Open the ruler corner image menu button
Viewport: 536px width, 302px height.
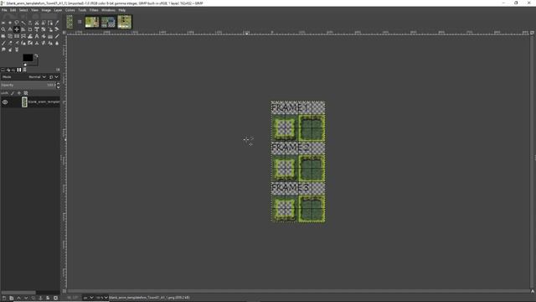[x=64, y=33]
